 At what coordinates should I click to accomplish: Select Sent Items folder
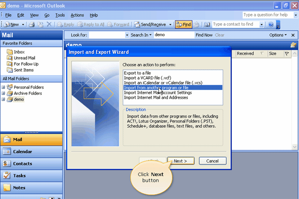[23, 70]
